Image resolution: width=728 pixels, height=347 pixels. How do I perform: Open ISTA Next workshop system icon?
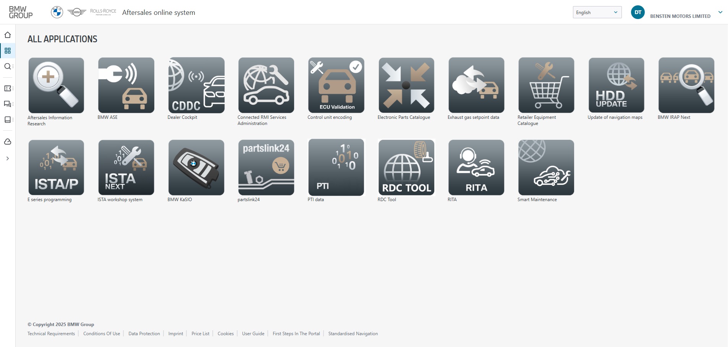click(x=126, y=168)
